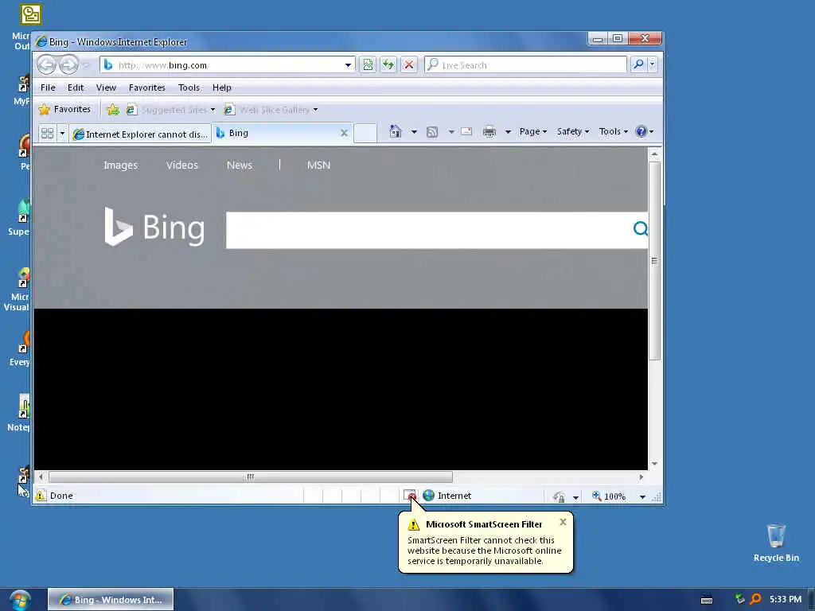The image size is (815, 611).
Task: Open the Help menu
Action: click(x=221, y=88)
